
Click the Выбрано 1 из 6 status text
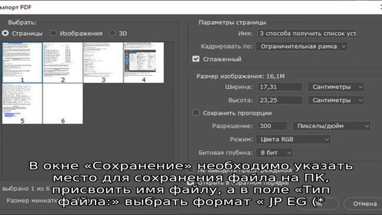click(26, 189)
